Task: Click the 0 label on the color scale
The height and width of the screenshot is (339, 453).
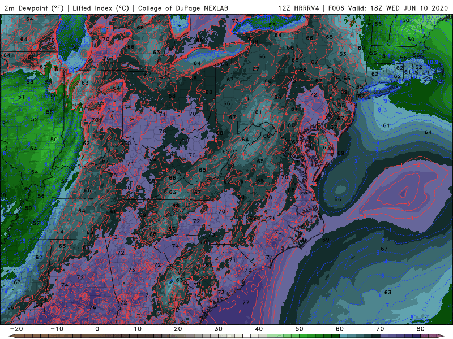Action: (97, 329)
